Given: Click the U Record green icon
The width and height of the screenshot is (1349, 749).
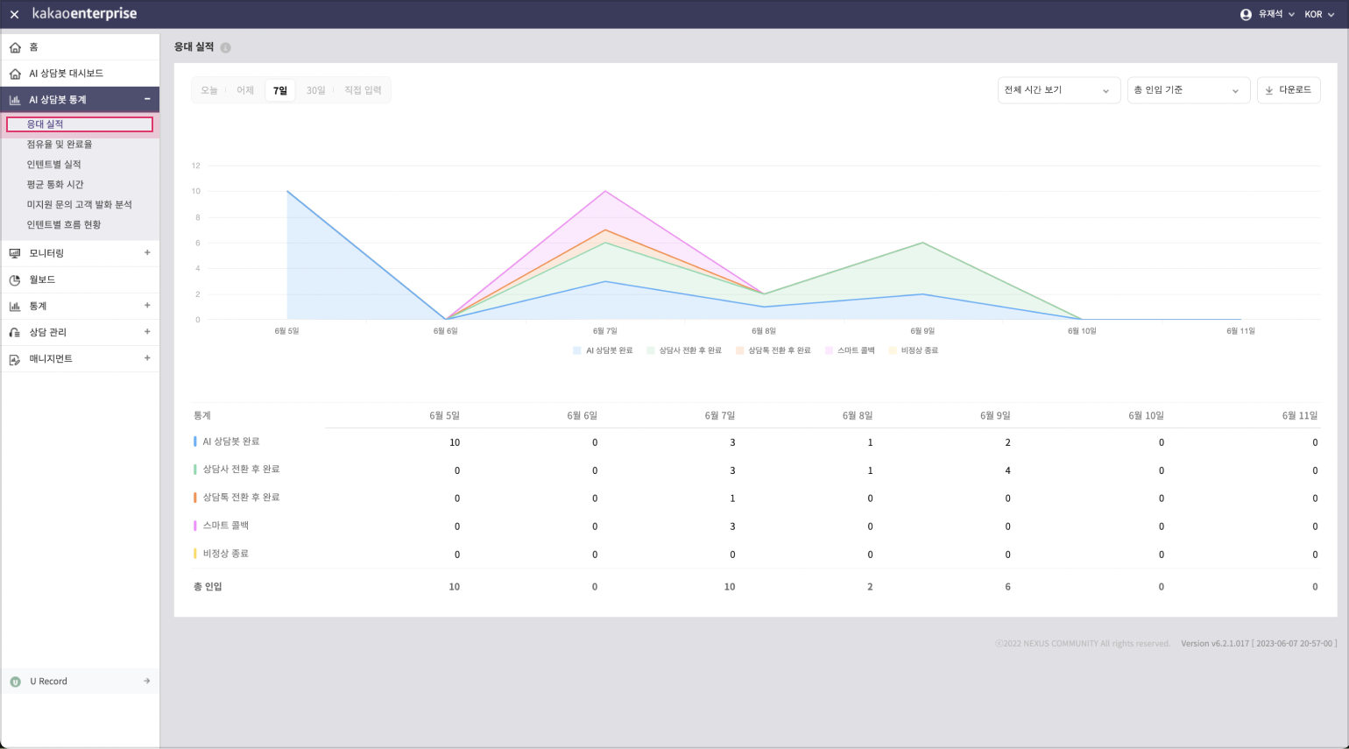Looking at the screenshot, I should coord(15,682).
